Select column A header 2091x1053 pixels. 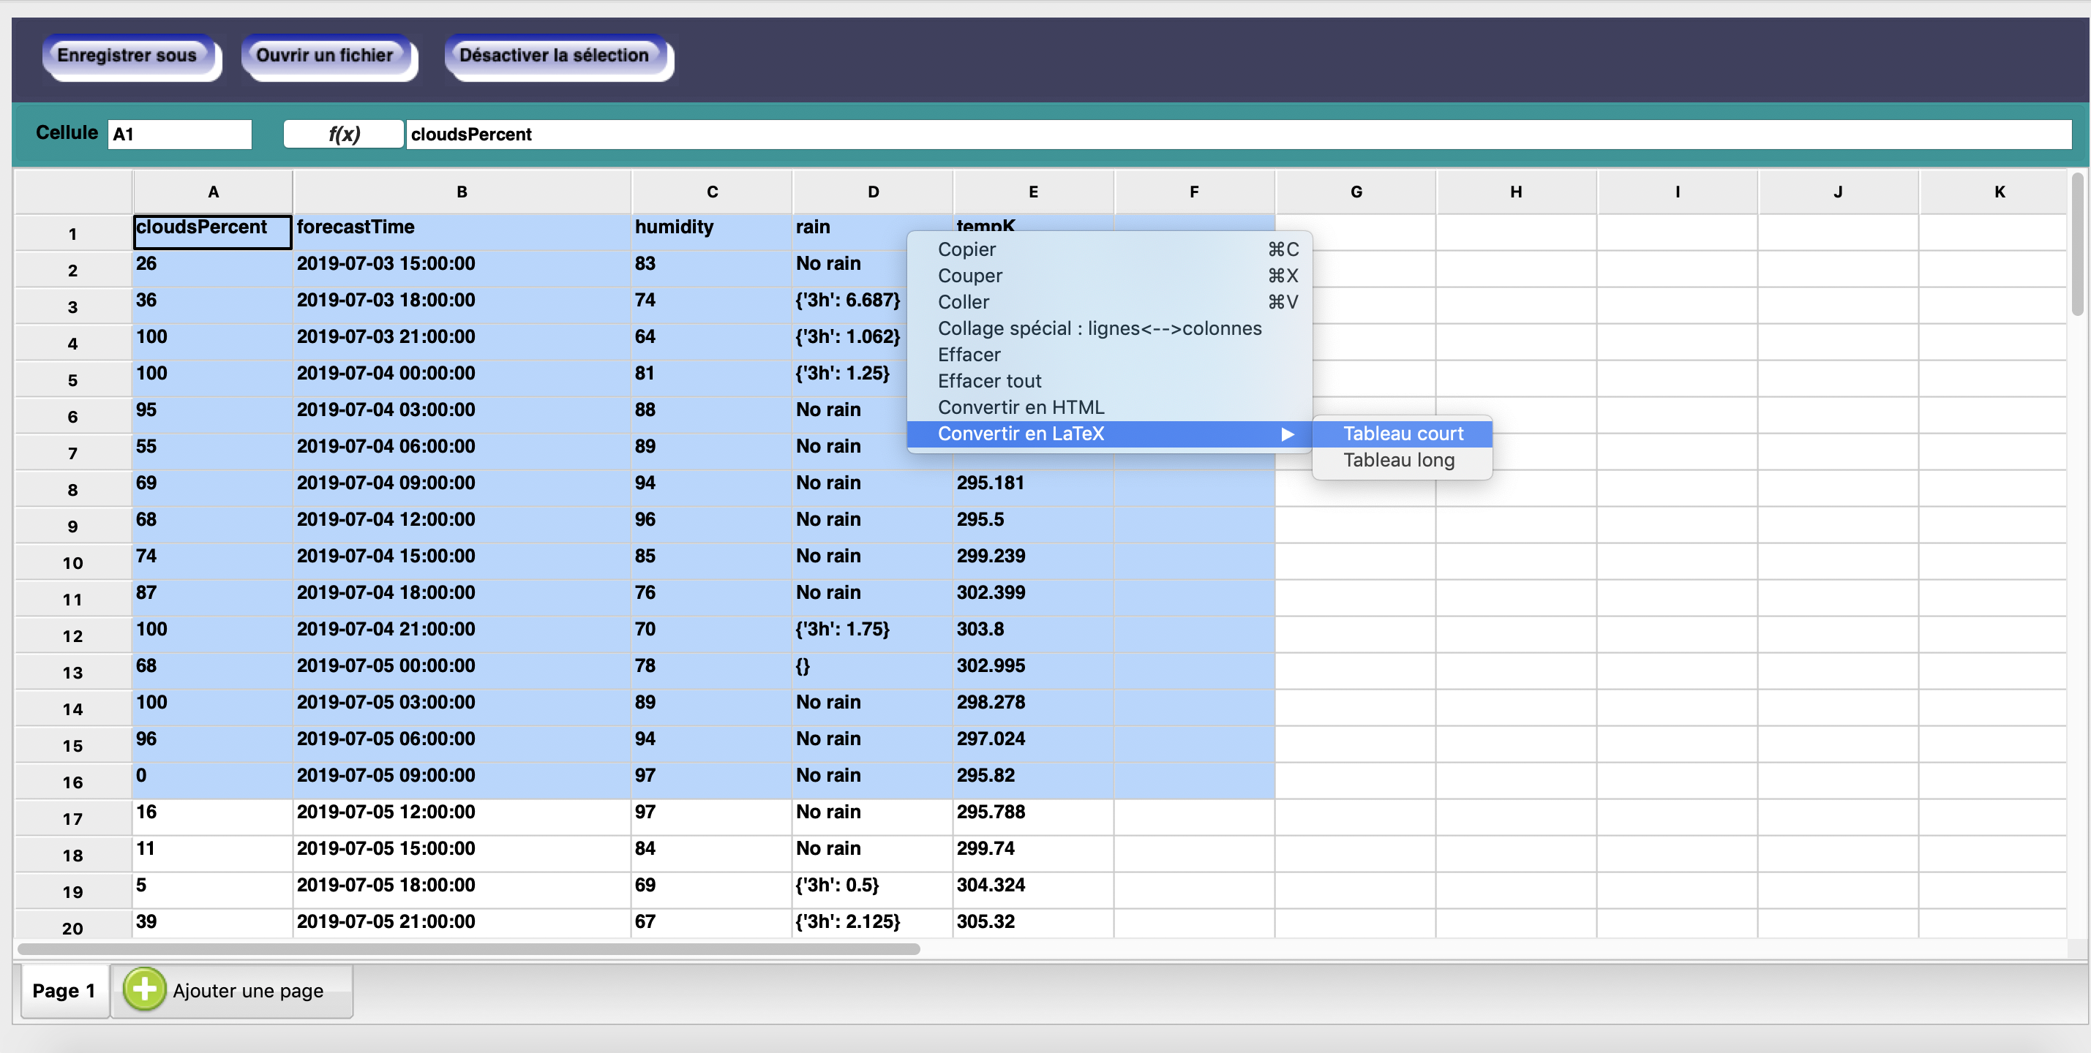(213, 192)
